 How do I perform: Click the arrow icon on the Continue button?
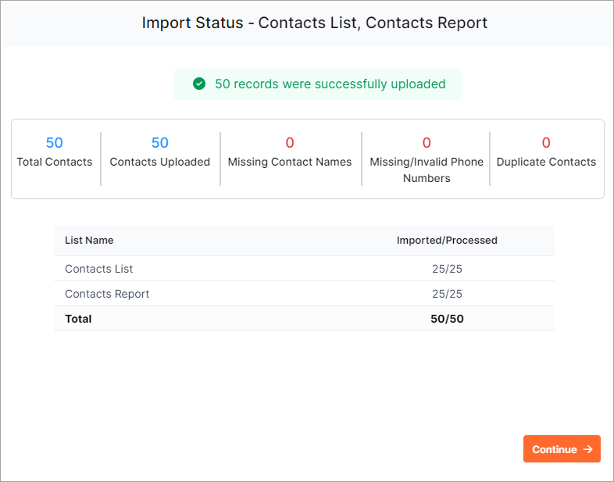coord(587,449)
